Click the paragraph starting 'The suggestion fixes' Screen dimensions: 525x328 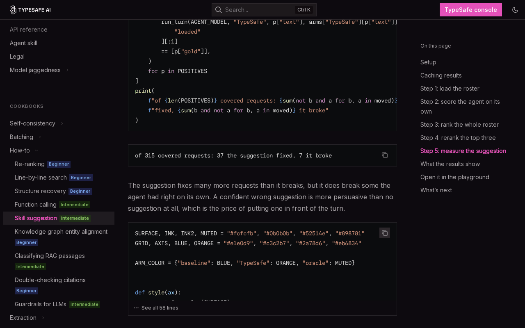point(261,197)
